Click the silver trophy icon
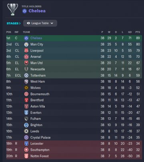The width and height of the screenshot is (144, 162). click(x=12, y=10)
